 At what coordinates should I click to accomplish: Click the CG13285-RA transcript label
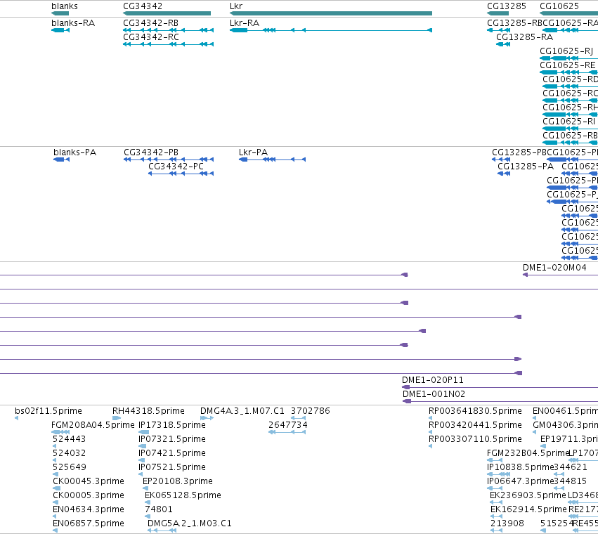click(x=524, y=37)
